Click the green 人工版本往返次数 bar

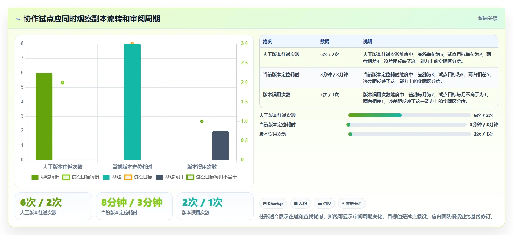tap(44, 116)
